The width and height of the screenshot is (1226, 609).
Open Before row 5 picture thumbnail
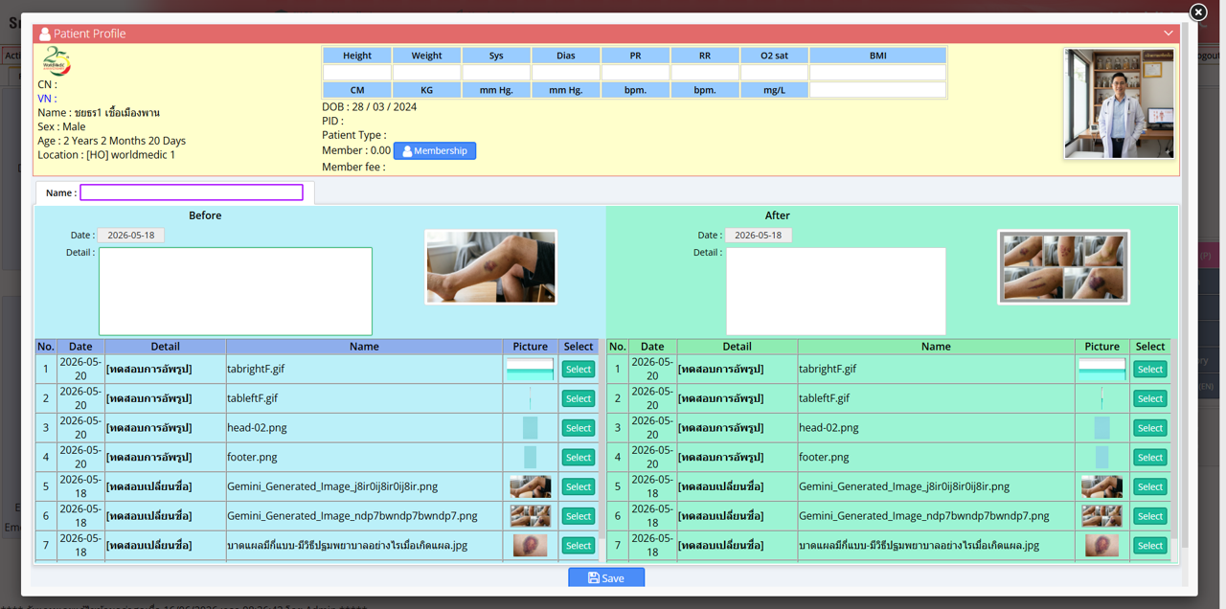tap(530, 486)
